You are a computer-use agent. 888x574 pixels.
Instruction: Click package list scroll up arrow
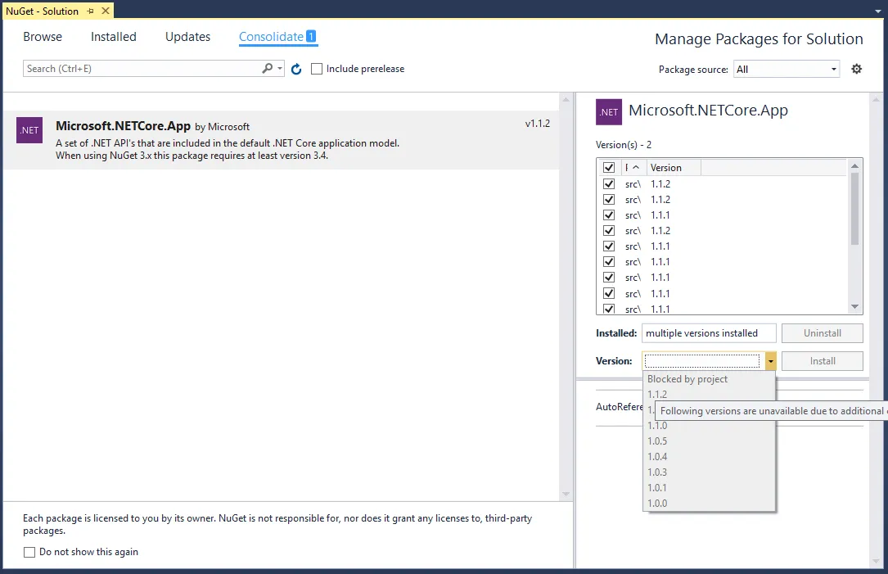click(x=566, y=100)
